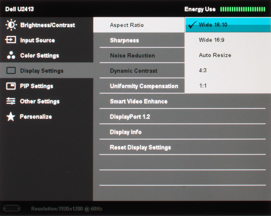
Task: Click the Brightness/Contrast sun icon
Action: 11,25
